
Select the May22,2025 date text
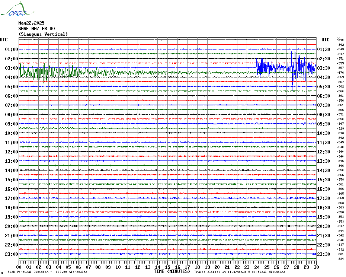[31, 23]
